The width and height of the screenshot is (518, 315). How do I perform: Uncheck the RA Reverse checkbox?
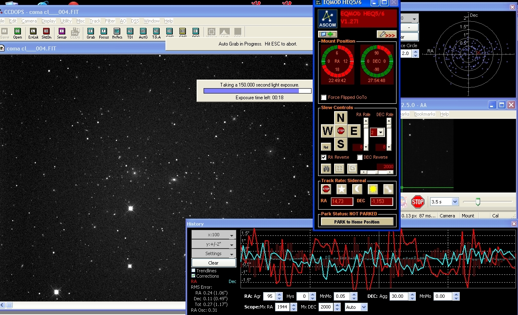point(324,157)
